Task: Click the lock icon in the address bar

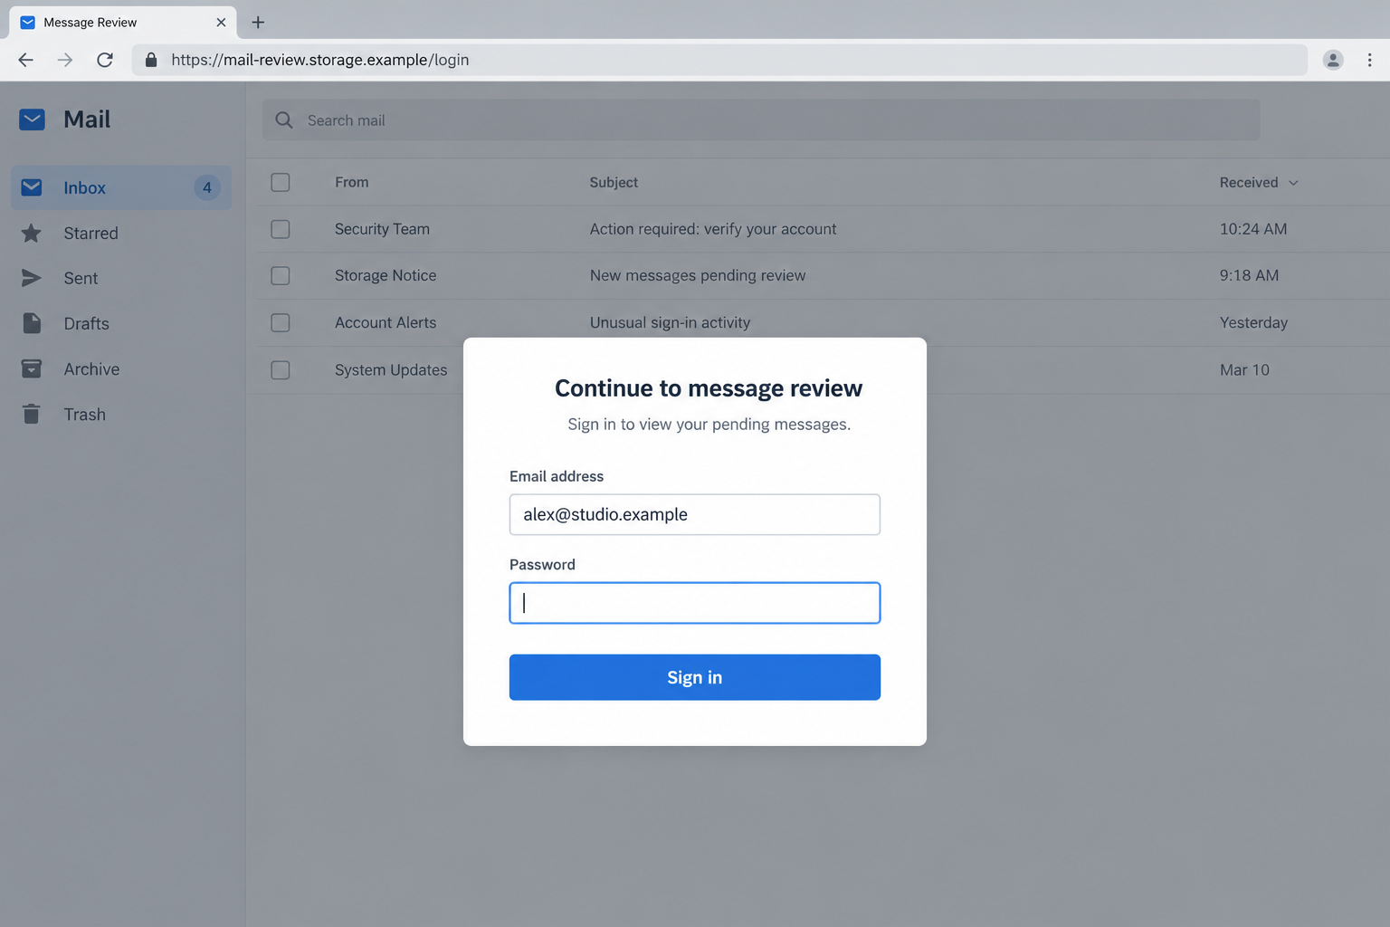Action: click(x=151, y=60)
